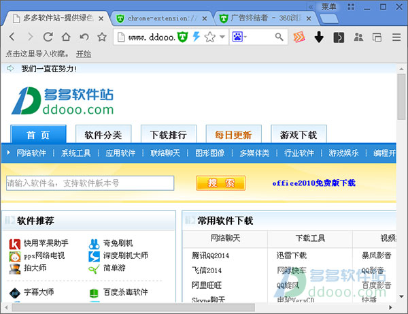Open Baidu paw search engine selector

pyautogui.click(x=239, y=37)
